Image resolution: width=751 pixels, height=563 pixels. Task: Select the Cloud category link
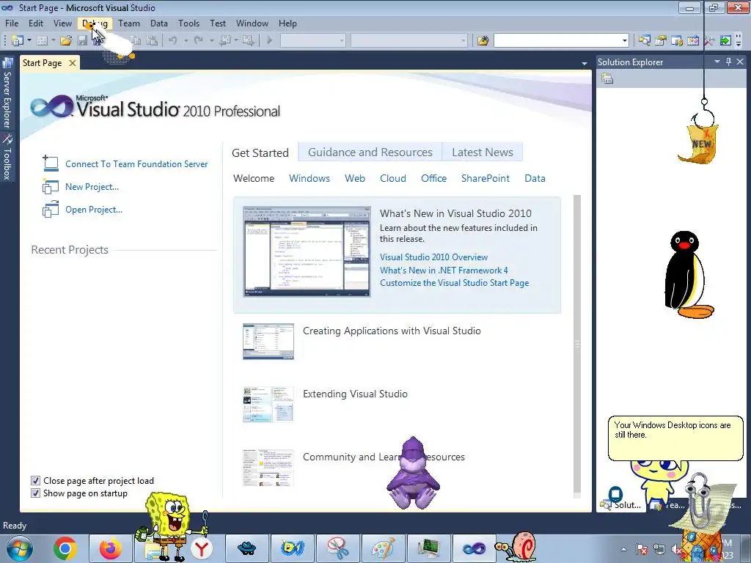pos(393,178)
